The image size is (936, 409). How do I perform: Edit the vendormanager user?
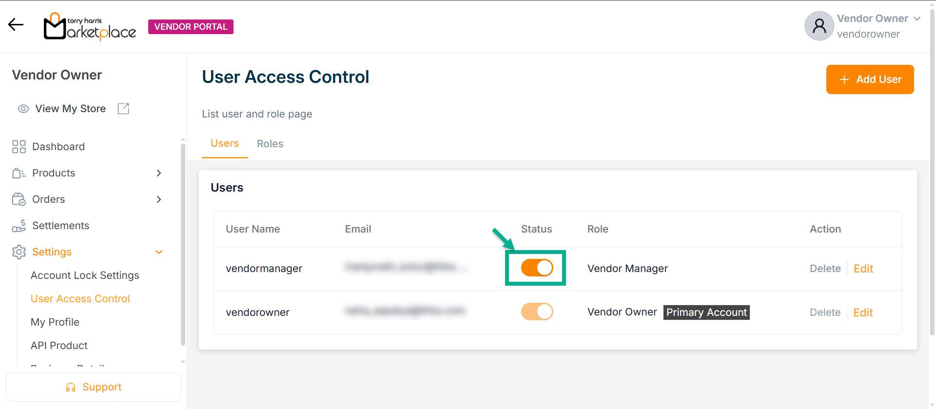pos(863,269)
